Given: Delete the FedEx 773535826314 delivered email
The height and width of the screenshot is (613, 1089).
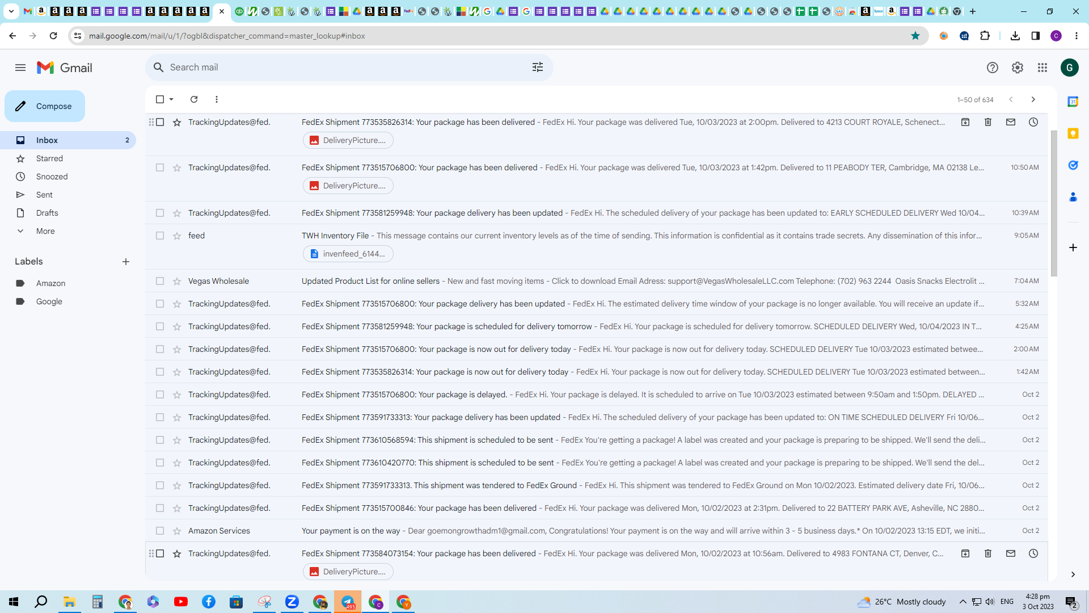Looking at the screenshot, I should click(988, 122).
